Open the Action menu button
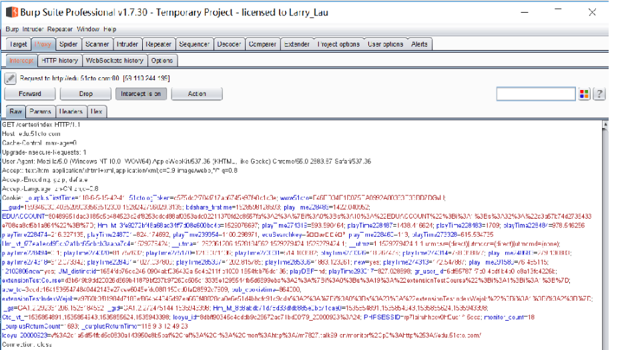Image resolution: width=618 pixels, height=350 pixels. [197, 94]
